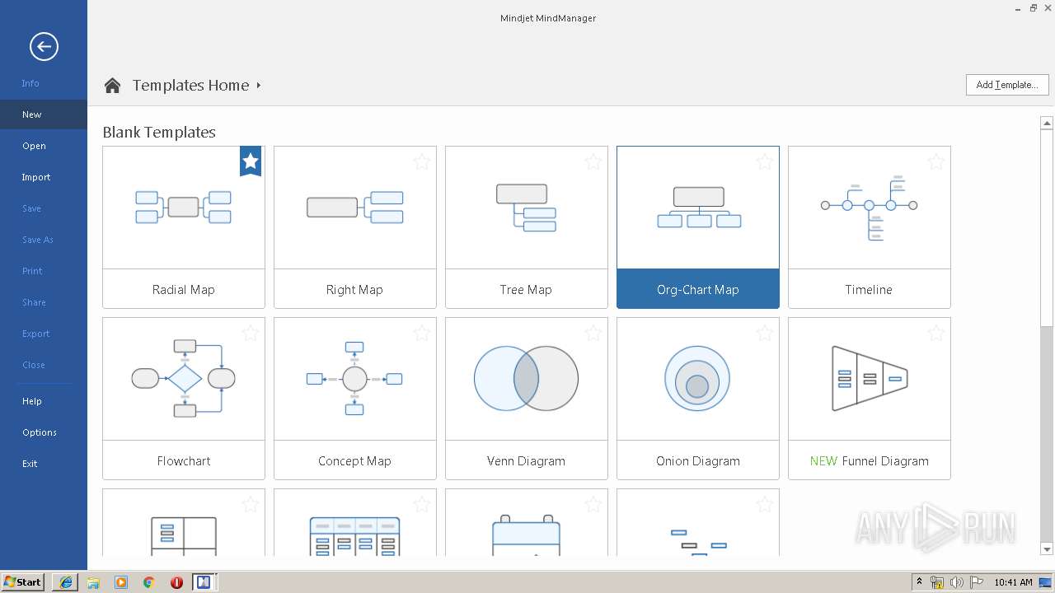Open Google Chrome from the taskbar
Image resolution: width=1055 pixels, height=593 pixels.
click(149, 582)
